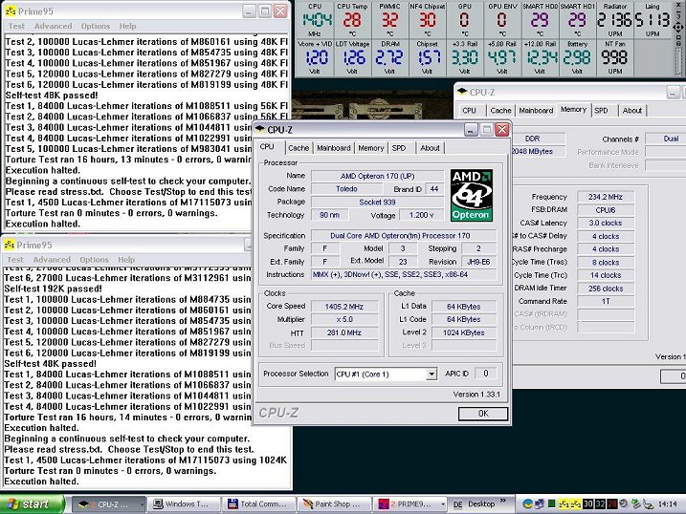Open the Test menu in upper Prime95 window

coord(16,26)
